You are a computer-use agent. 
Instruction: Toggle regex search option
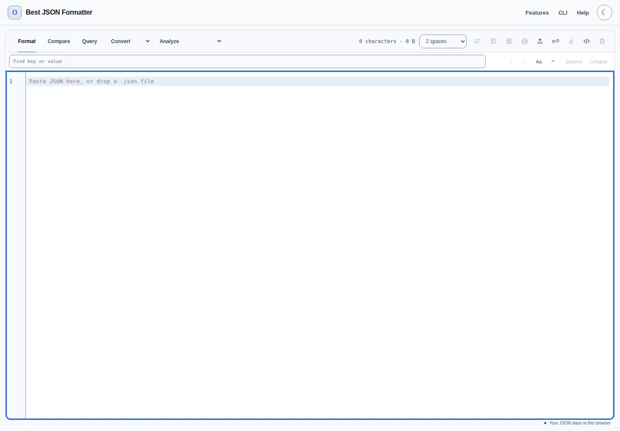pos(553,62)
